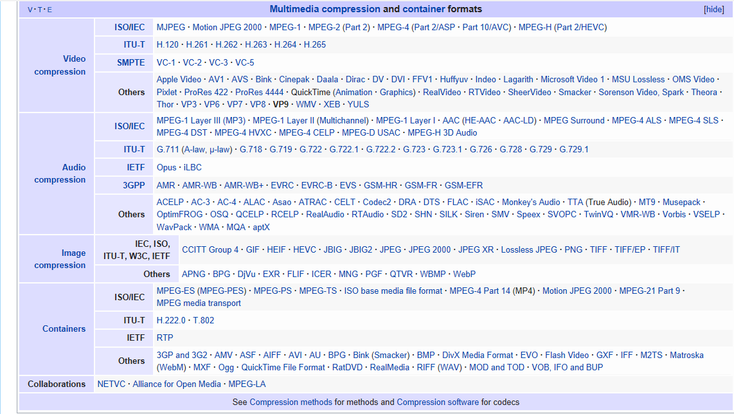The image size is (734, 414).
Task: Open the WMV link
Action: (x=306, y=104)
